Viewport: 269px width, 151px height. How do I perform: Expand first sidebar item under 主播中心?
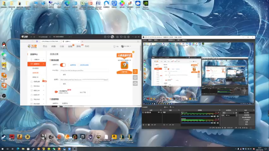tap(37, 59)
